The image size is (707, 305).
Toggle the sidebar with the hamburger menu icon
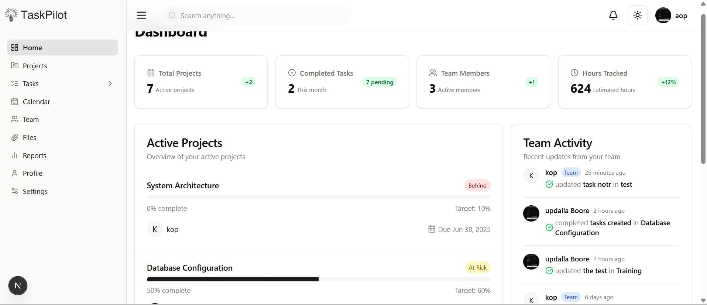pos(141,15)
